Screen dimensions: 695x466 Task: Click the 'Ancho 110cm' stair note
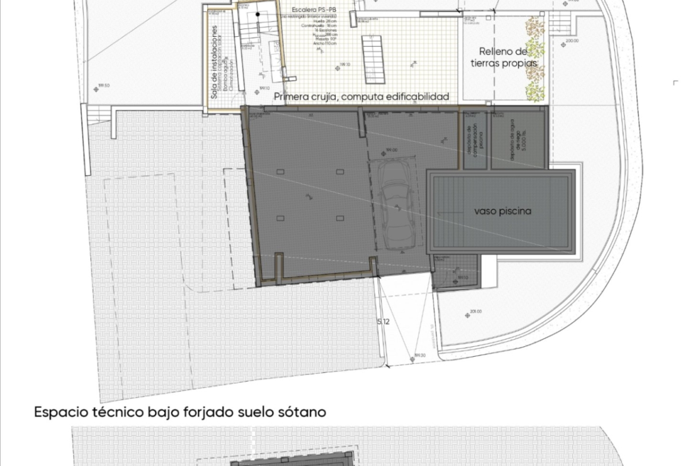[325, 43]
